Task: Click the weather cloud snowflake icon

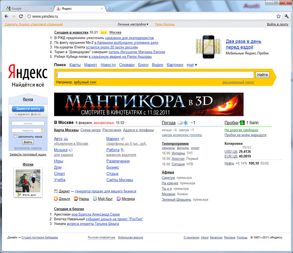Action: (x=182, y=123)
